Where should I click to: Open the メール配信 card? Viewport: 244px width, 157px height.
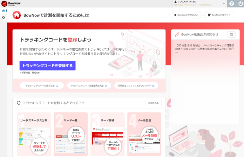click(x=144, y=134)
